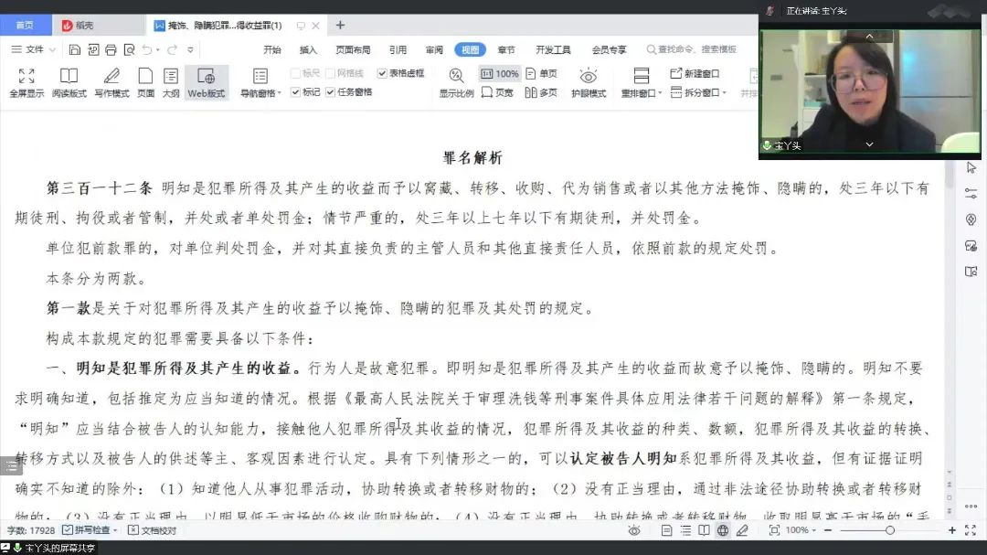Select outline view icon in status bar
Viewport: 987px width, 555px height.
pyautogui.click(x=685, y=531)
